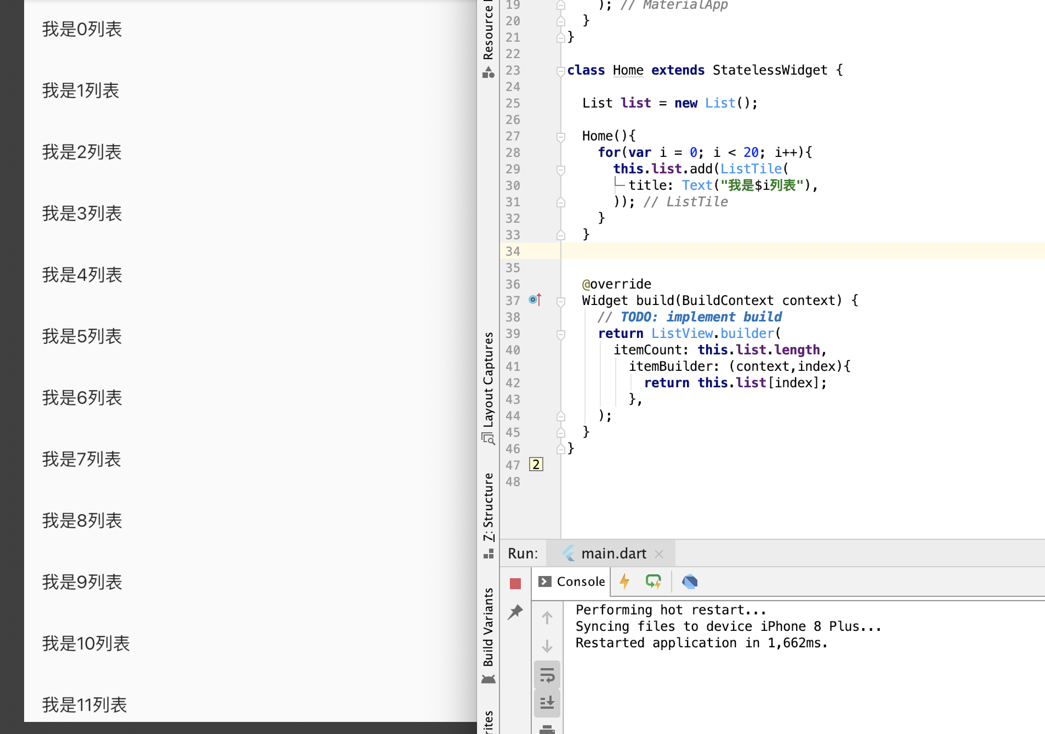
Task: Toggle scroll to end of console
Action: (547, 703)
